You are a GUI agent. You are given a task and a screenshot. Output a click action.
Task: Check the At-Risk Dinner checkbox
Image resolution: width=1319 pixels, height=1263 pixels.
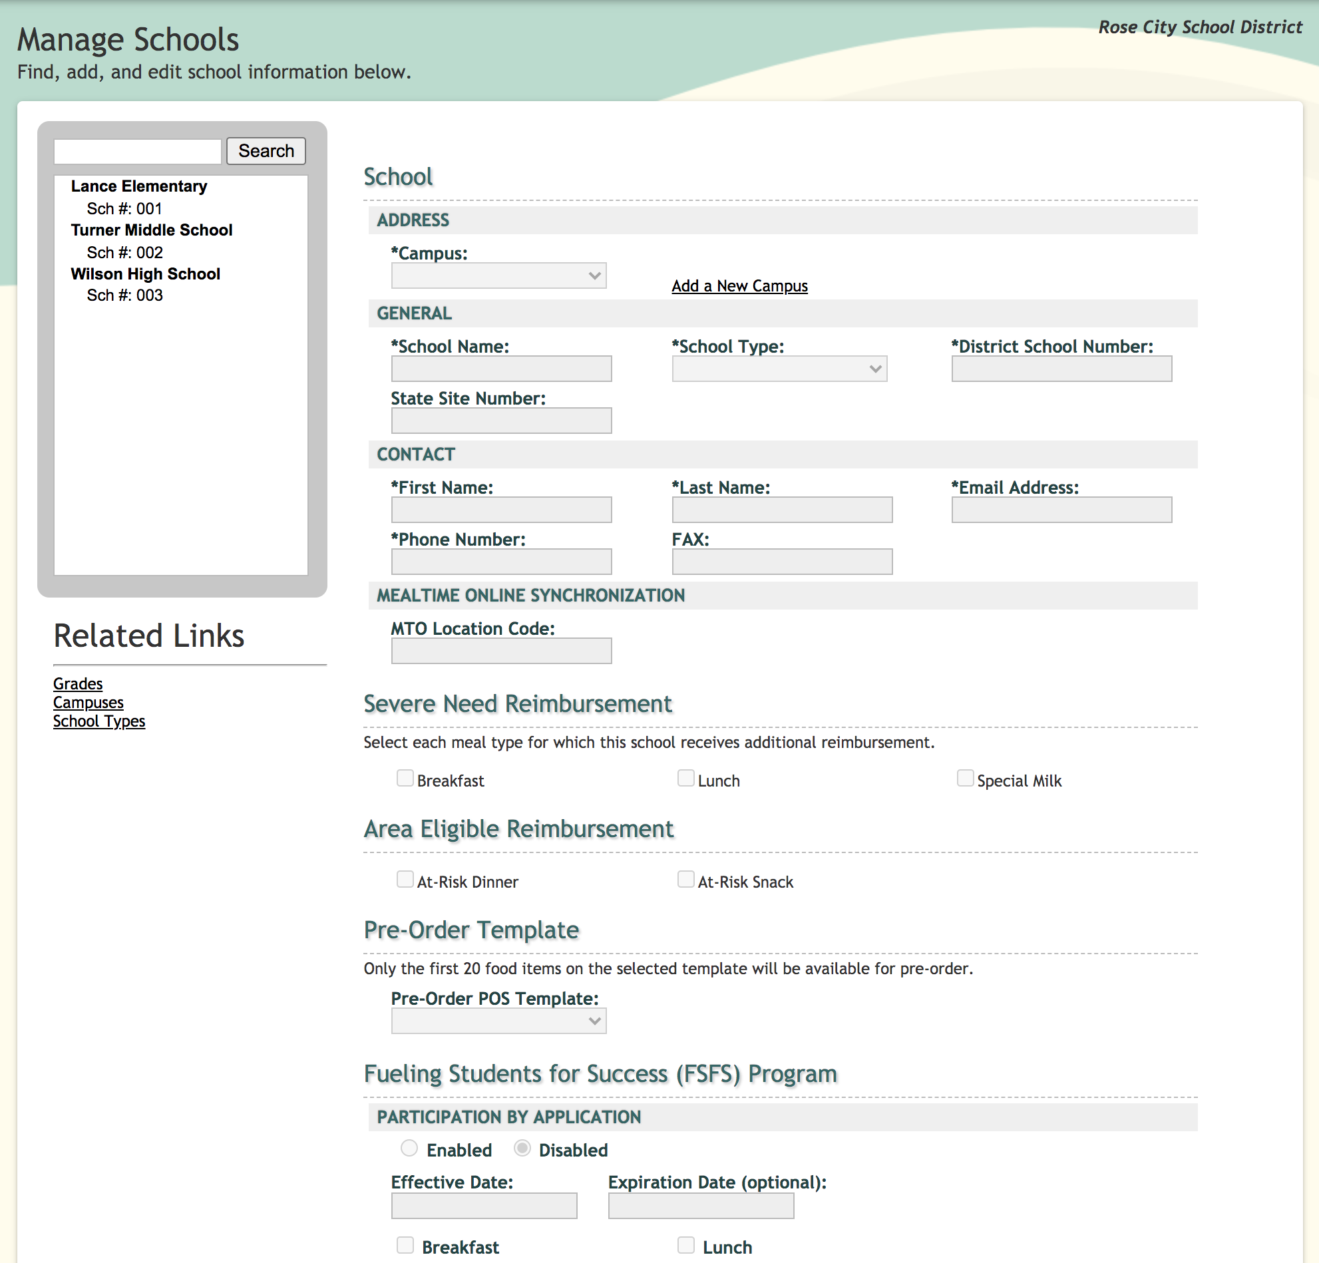point(405,880)
